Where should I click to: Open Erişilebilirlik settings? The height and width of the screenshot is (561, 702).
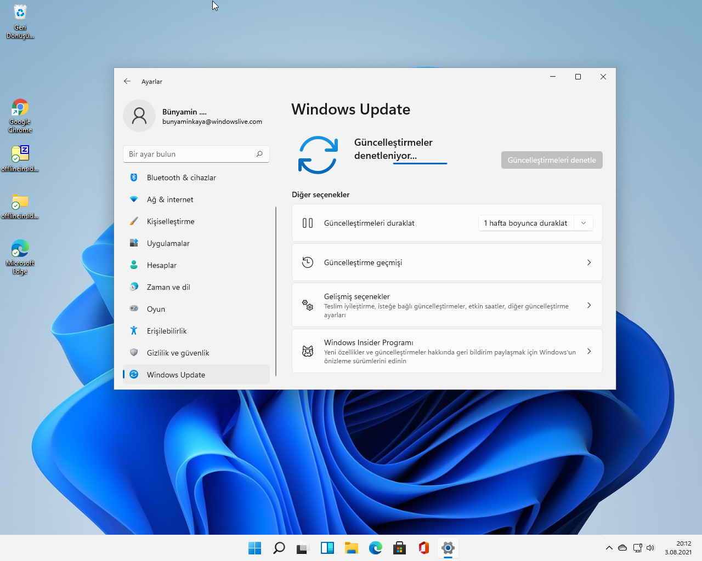[196, 331]
